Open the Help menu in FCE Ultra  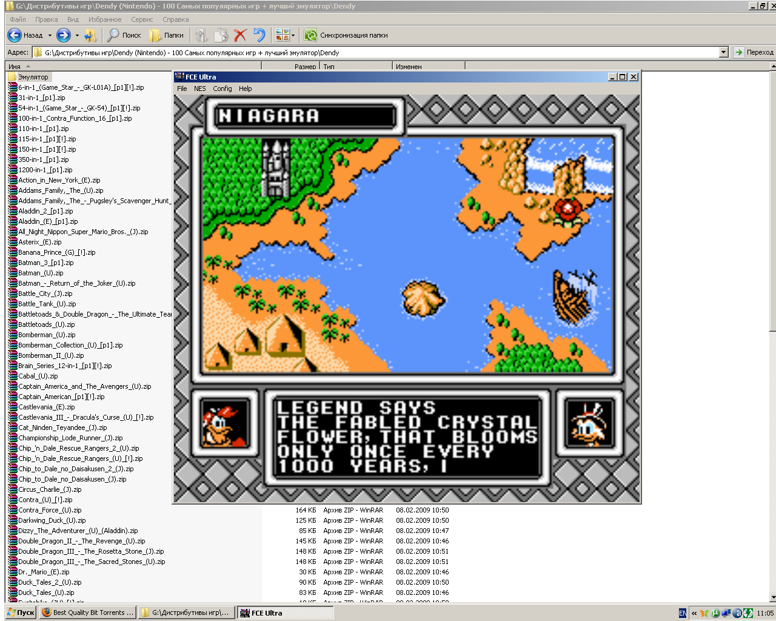click(x=246, y=89)
